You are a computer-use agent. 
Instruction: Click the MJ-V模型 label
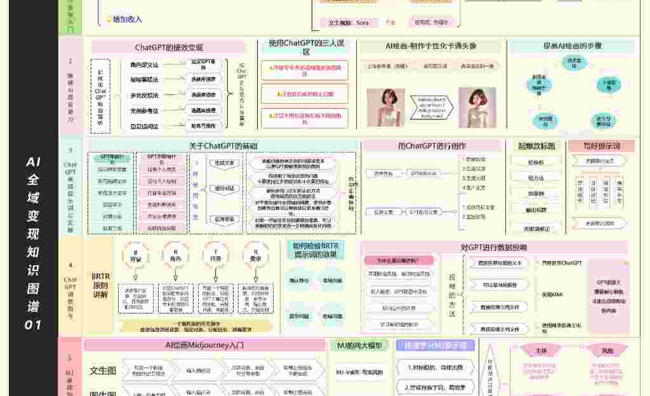[359, 373]
